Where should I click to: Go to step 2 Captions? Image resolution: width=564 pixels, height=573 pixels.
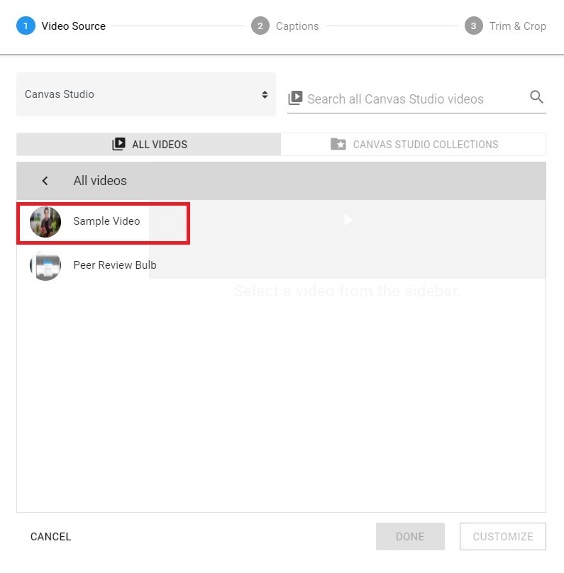pyautogui.click(x=284, y=26)
